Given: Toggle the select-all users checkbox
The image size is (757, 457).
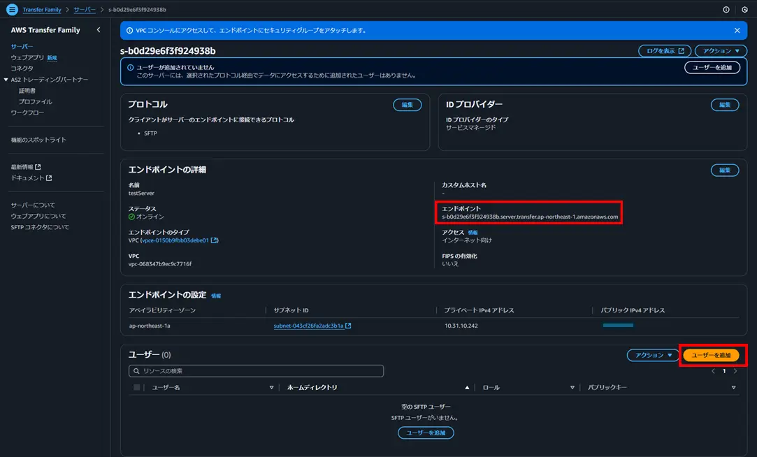Looking at the screenshot, I should (x=136, y=388).
